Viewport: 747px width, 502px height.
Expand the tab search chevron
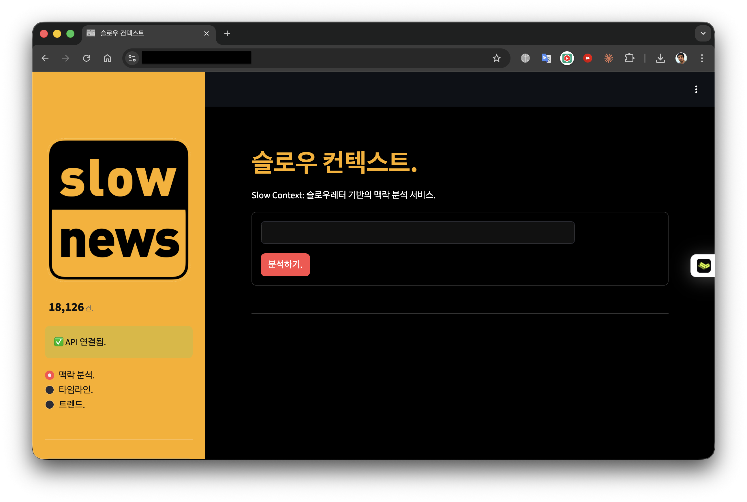(x=703, y=33)
